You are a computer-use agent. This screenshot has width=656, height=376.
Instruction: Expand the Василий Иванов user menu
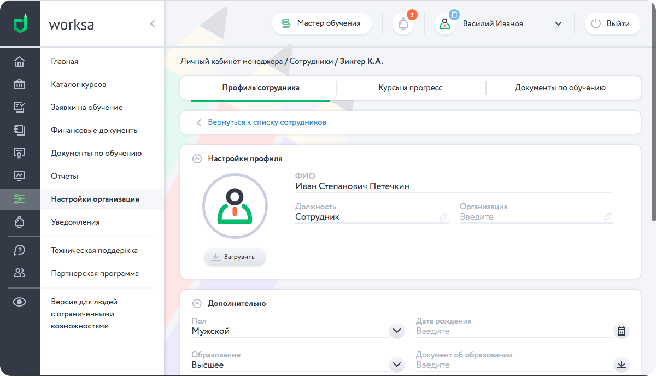coord(558,24)
